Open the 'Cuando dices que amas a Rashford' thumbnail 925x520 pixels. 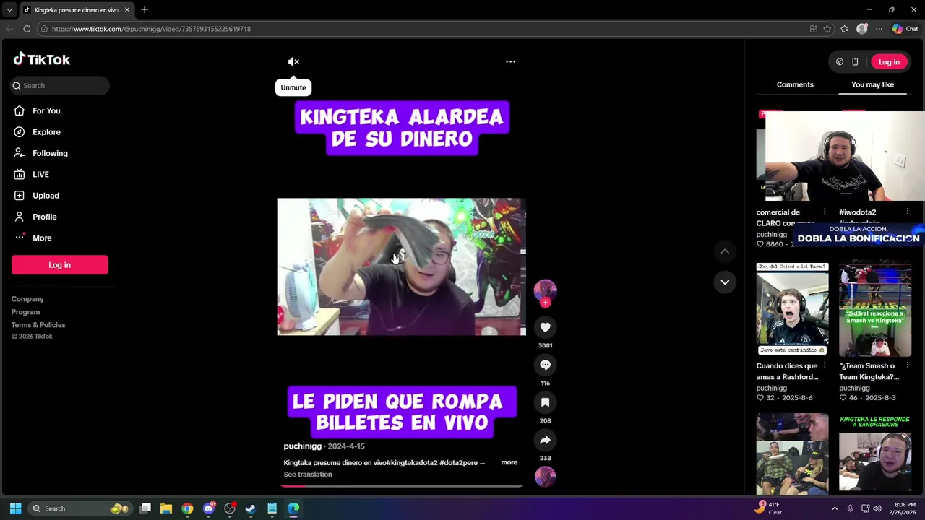coord(792,309)
